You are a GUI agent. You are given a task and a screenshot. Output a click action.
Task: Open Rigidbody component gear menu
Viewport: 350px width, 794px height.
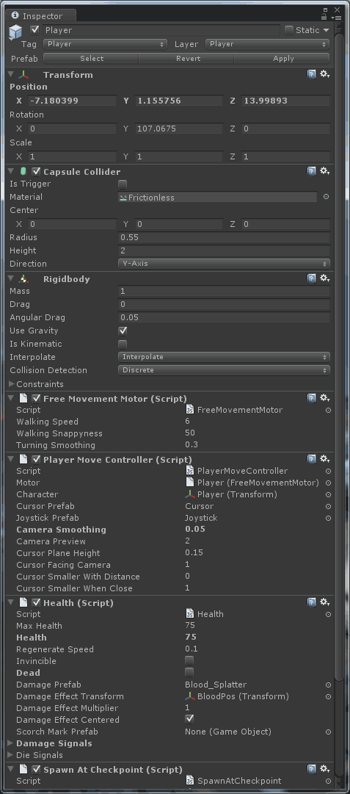click(325, 278)
